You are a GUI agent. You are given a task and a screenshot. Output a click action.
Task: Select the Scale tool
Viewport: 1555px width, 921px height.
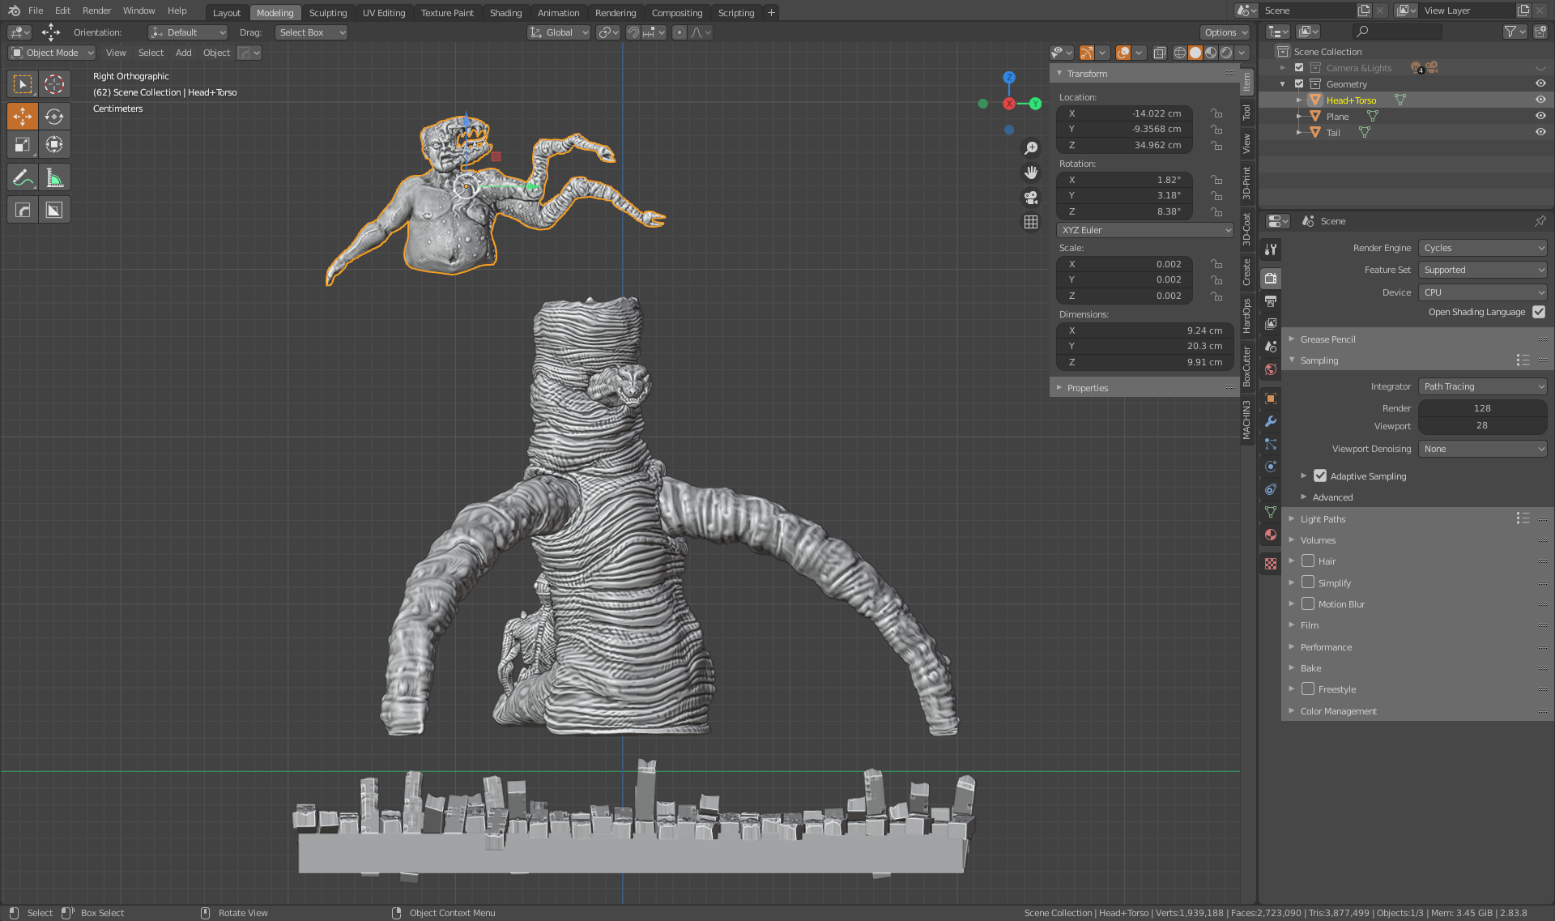(23, 145)
